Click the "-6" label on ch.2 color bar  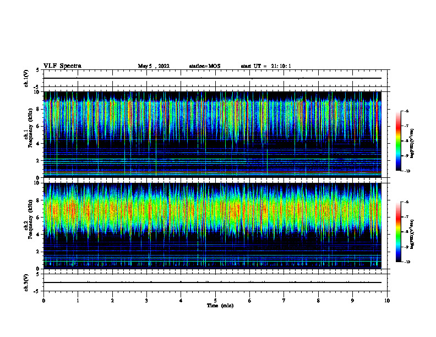pyautogui.click(x=406, y=202)
